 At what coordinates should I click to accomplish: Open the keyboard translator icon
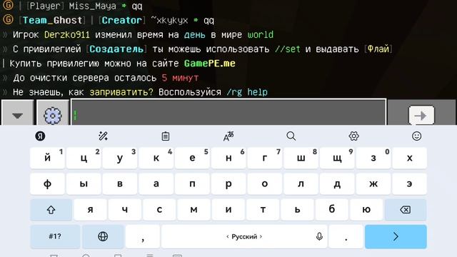pos(228,136)
